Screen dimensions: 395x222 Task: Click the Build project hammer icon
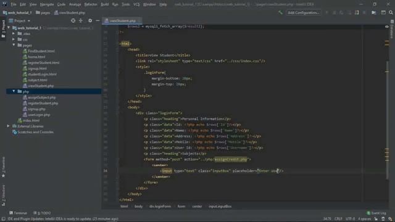tap(280, 12)
